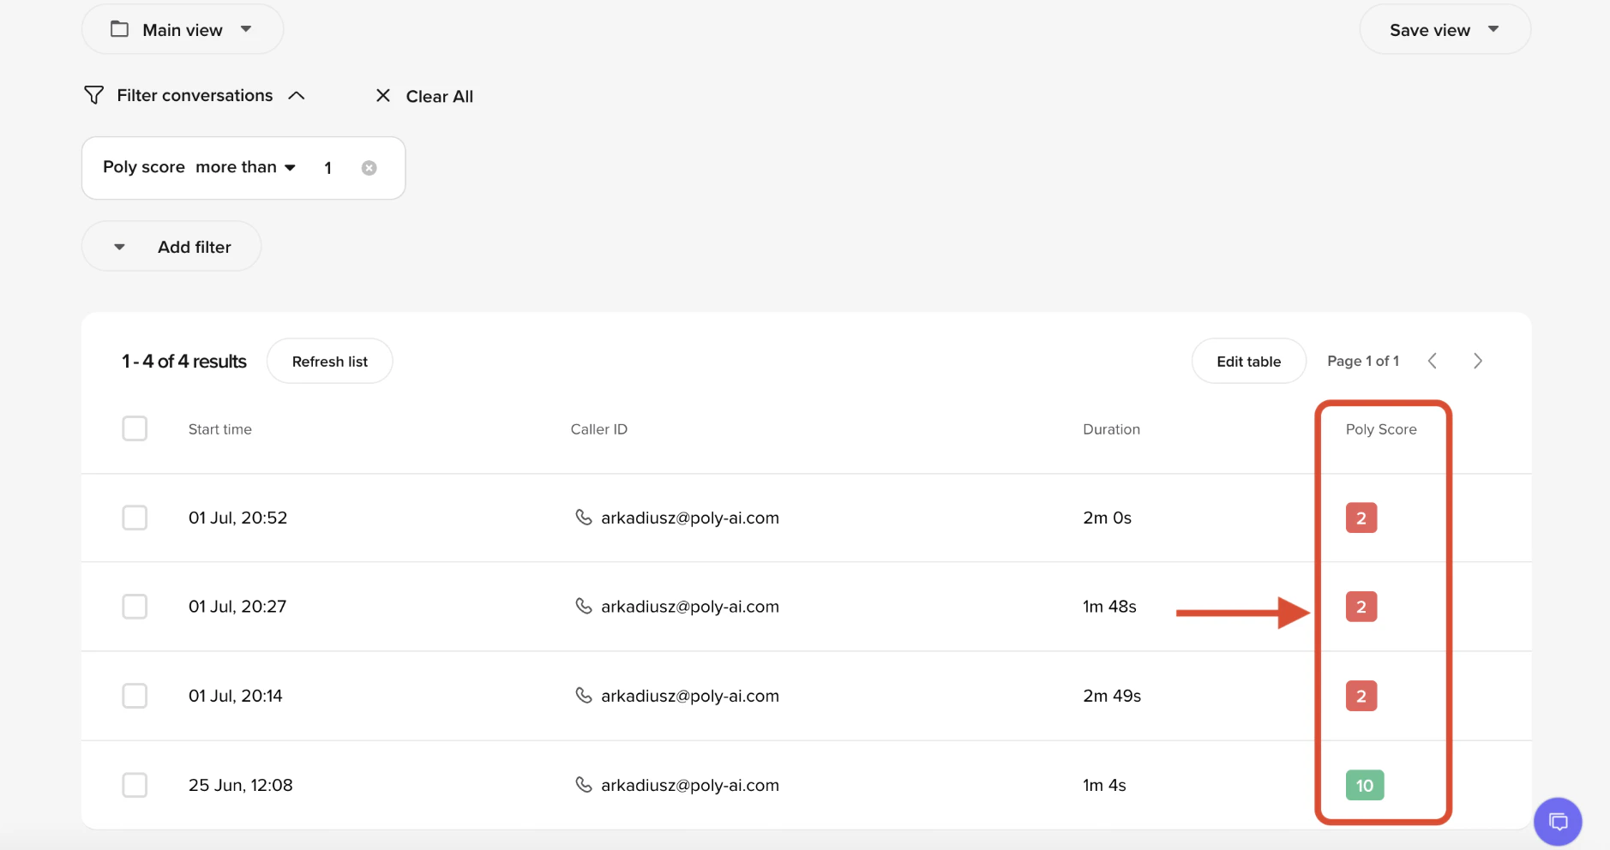The height and width of the screenshot is (850, 1610).
Task: Click the phone icon in the 25 Jun row
Action: [584, 785]
